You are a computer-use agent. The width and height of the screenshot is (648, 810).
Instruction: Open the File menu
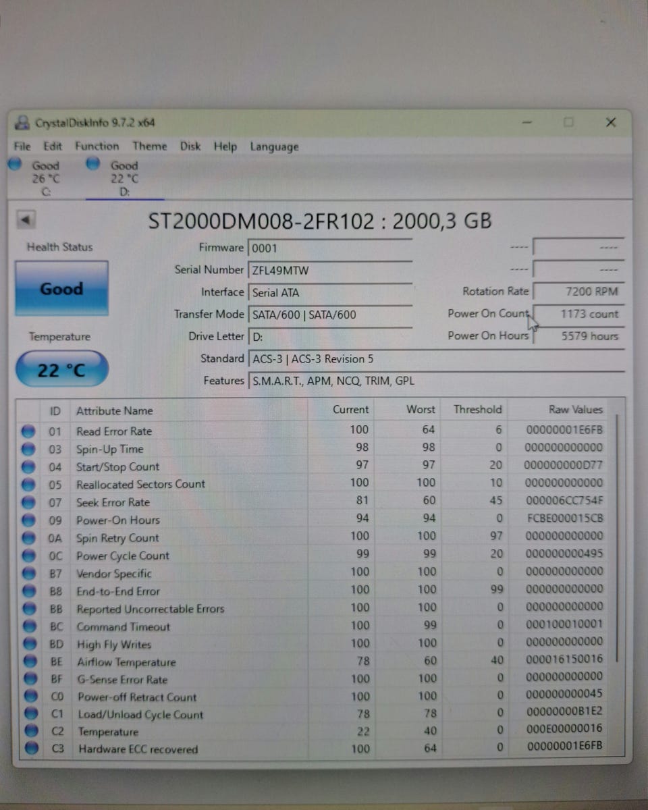pos(22,146)
